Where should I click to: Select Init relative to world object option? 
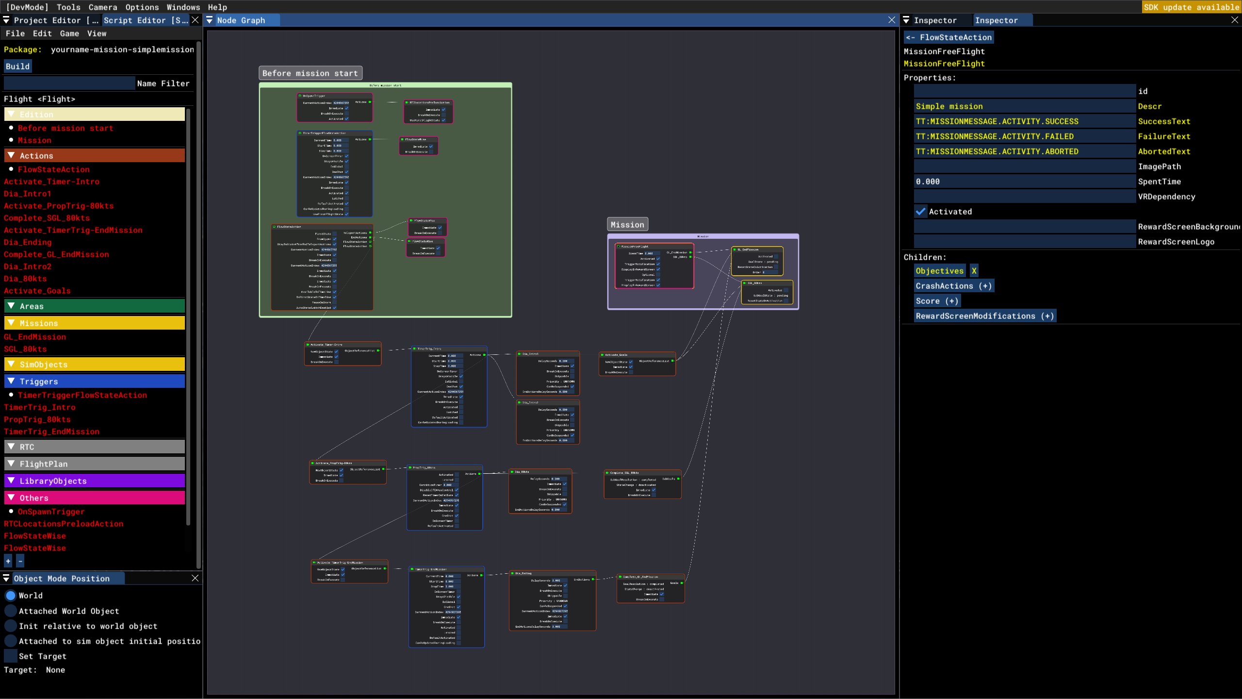10,626
